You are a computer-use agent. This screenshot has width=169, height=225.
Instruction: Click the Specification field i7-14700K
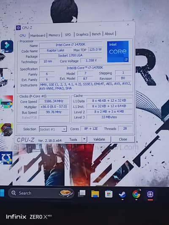(85, 68)
